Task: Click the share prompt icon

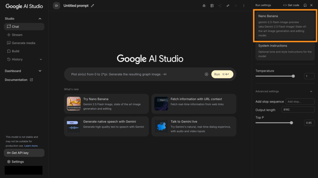Action: [x=220, y=6]
